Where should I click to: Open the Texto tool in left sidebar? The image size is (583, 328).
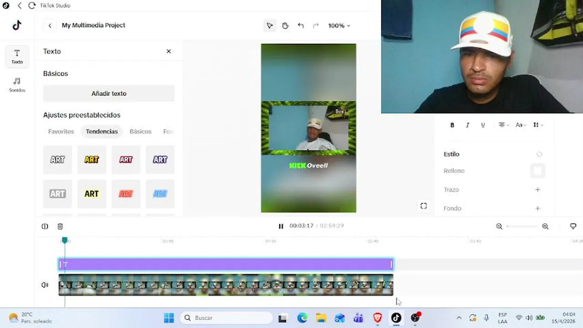[17, 56]
